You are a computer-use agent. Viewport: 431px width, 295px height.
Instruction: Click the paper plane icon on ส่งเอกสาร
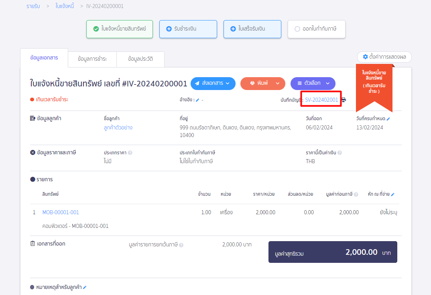coord(197,83)
